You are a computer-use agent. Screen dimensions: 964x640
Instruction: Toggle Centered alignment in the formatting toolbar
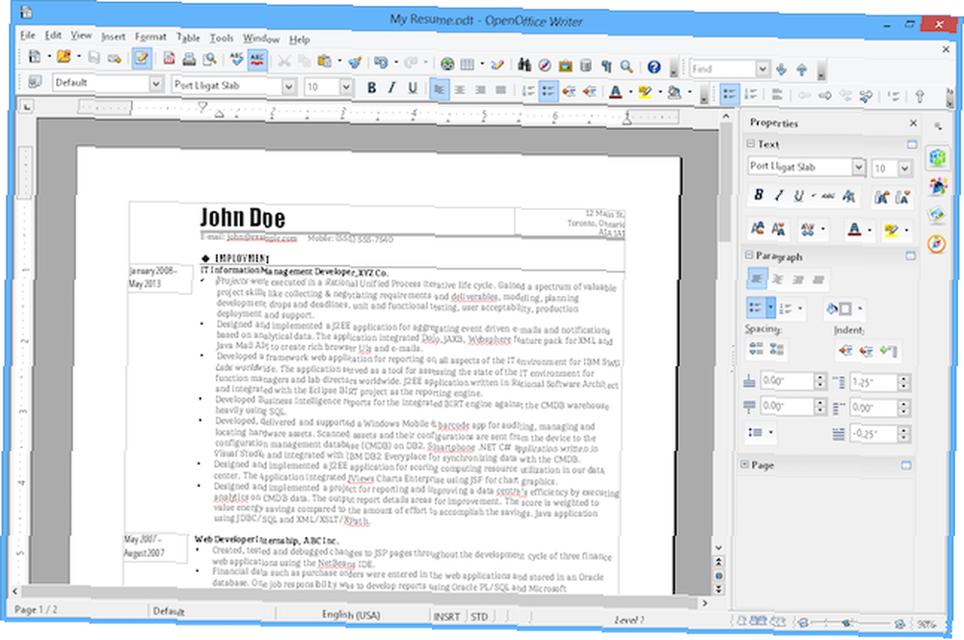pyautogui.click(x=460, y=89)
